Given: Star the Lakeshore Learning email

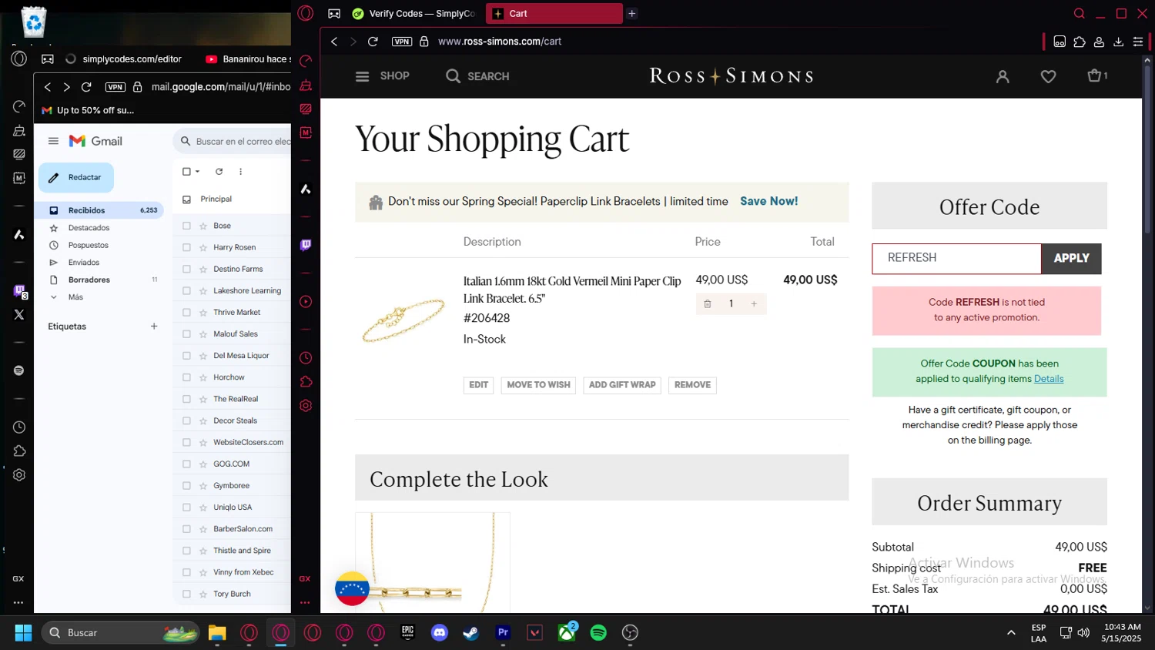Looking at the screenshot, I should 203,291.
